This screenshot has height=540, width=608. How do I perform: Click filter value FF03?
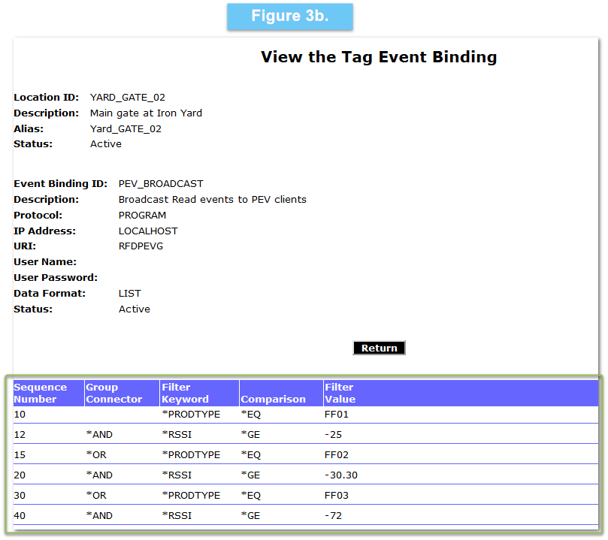[x=336, y=496]
